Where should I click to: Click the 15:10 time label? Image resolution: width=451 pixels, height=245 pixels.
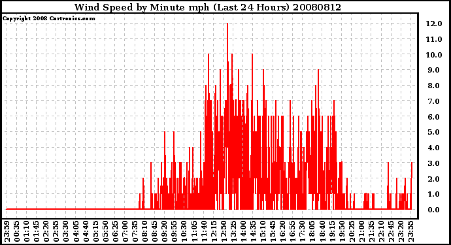263,232
